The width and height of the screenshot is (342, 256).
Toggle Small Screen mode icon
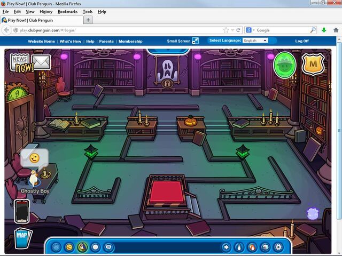(195, 41)
